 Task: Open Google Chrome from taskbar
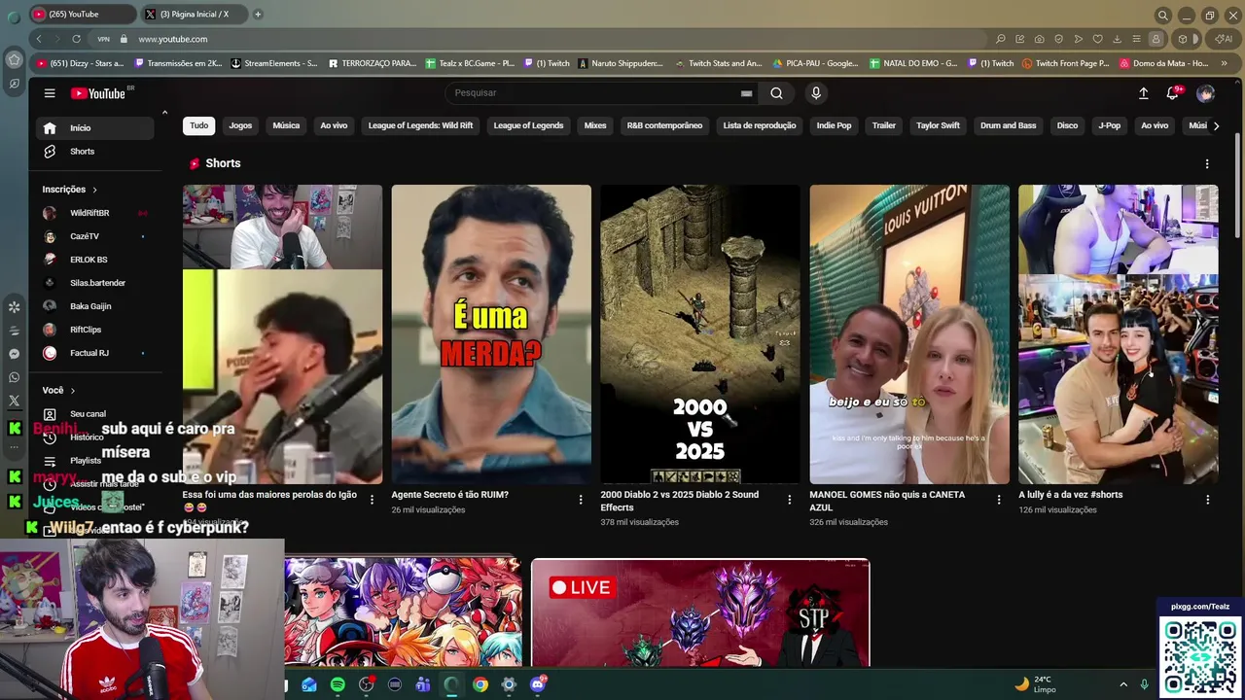(480, 684)
